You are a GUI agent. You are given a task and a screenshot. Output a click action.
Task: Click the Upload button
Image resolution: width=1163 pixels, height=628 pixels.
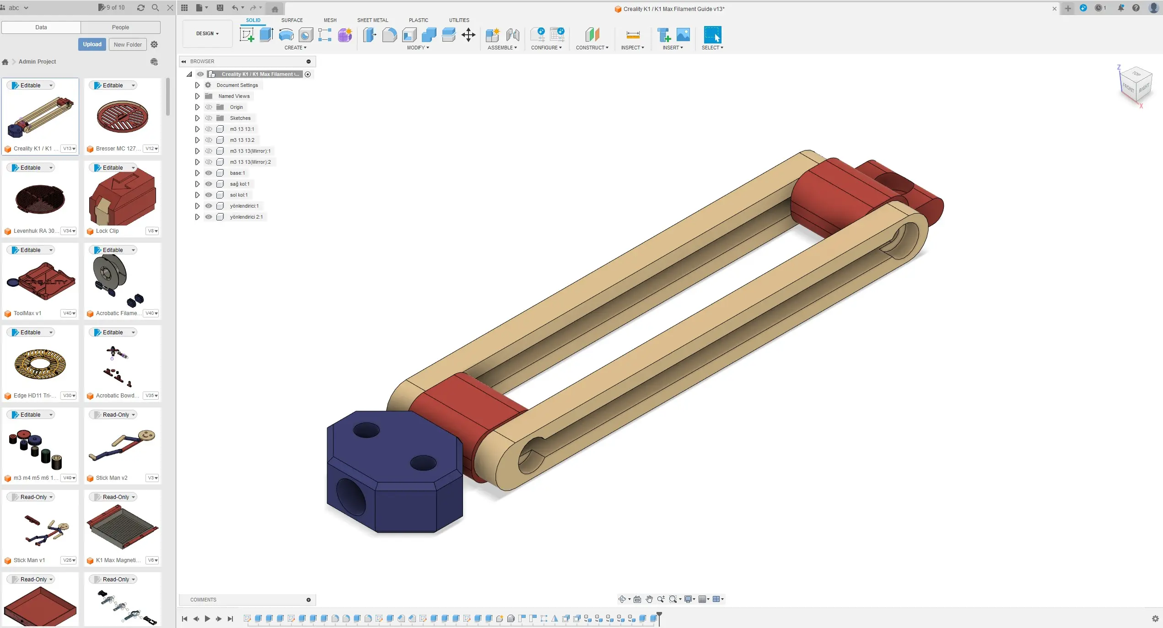point(92,44)
